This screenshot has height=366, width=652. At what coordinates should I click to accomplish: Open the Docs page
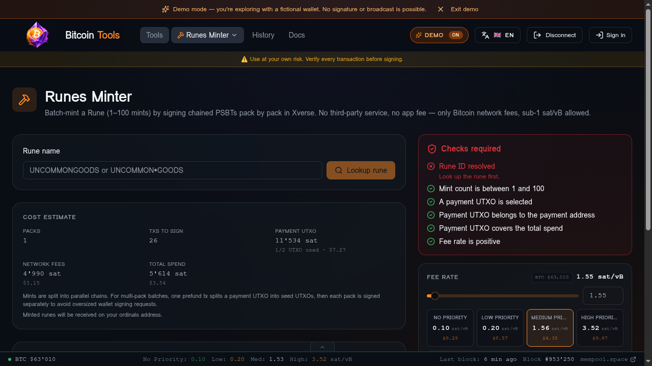coord(296,35)
